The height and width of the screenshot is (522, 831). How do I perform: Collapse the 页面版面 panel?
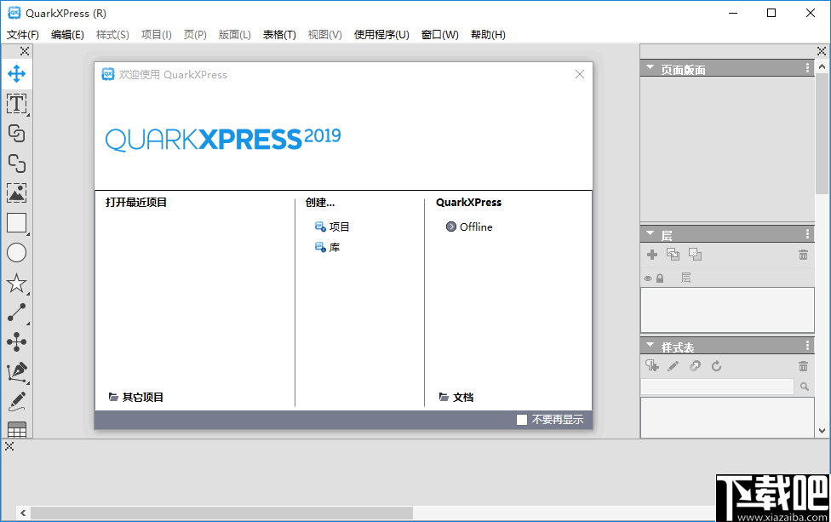point(650,67)
